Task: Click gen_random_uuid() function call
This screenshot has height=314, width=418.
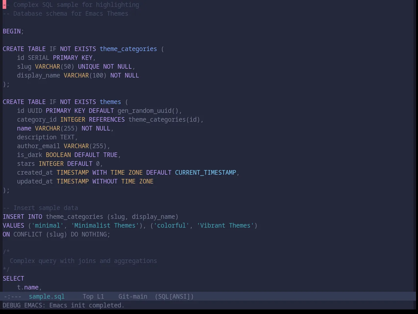Action: [x=148, y=111]
